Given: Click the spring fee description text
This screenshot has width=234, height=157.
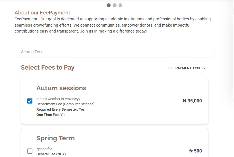Looking at the screenshot, I should 44,149.
